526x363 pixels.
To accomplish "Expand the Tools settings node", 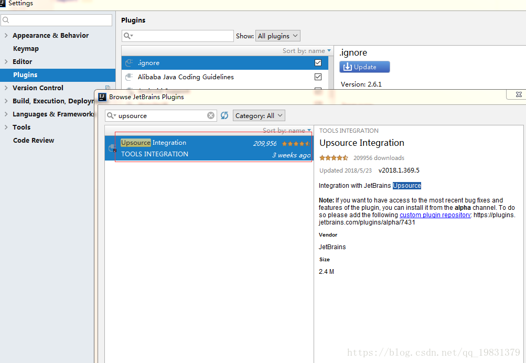I will tap(6, 127).
